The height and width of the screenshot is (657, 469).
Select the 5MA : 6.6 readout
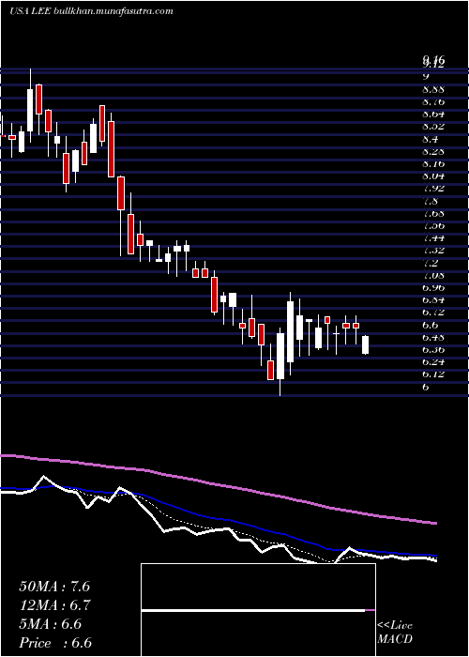pyautogui.click(x=50, y=624)
